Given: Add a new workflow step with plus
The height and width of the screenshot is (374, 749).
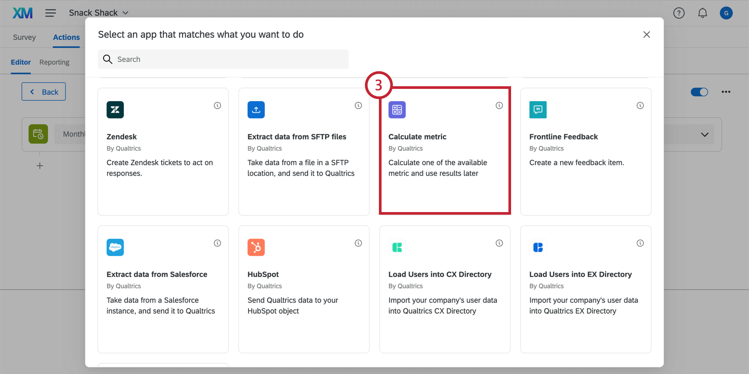Looking at the screenshot, I should 40,166.
